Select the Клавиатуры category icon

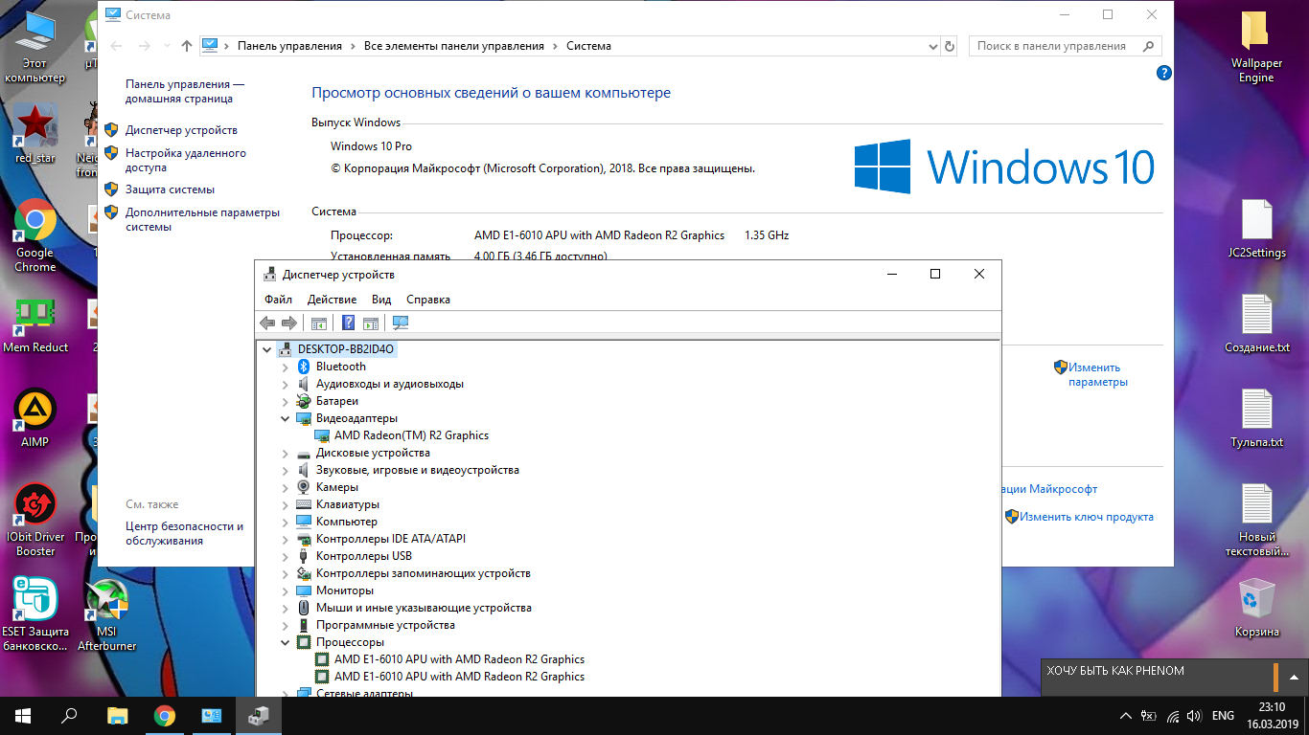coord(304,504)
